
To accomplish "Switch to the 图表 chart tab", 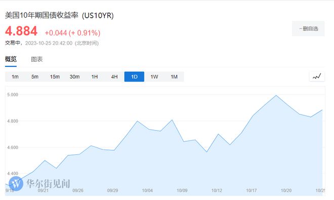I will pyautogui.click(x=37, y=59).
